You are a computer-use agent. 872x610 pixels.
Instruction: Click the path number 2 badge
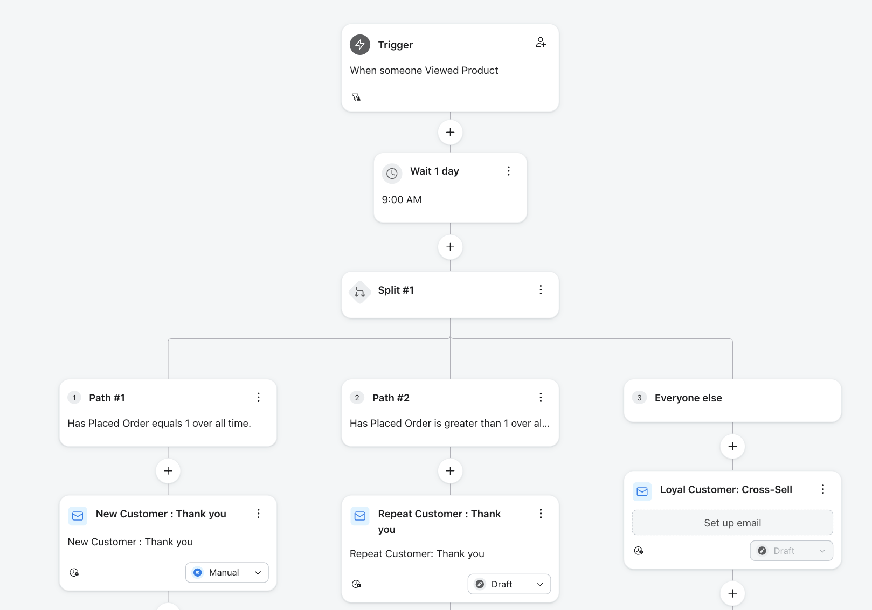[357, 398]
